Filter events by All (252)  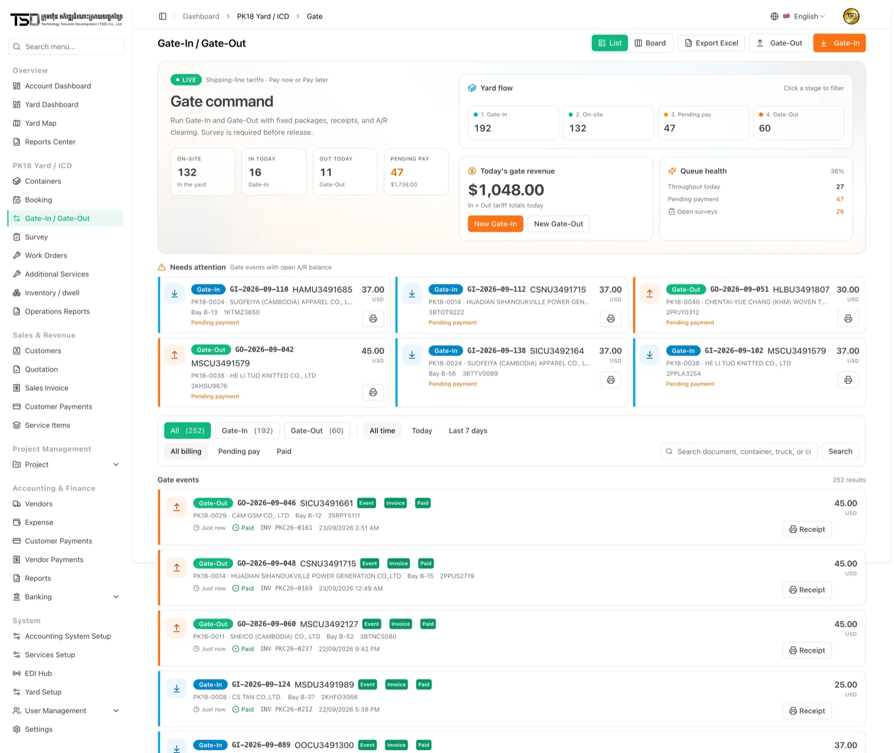pos(187,431)
